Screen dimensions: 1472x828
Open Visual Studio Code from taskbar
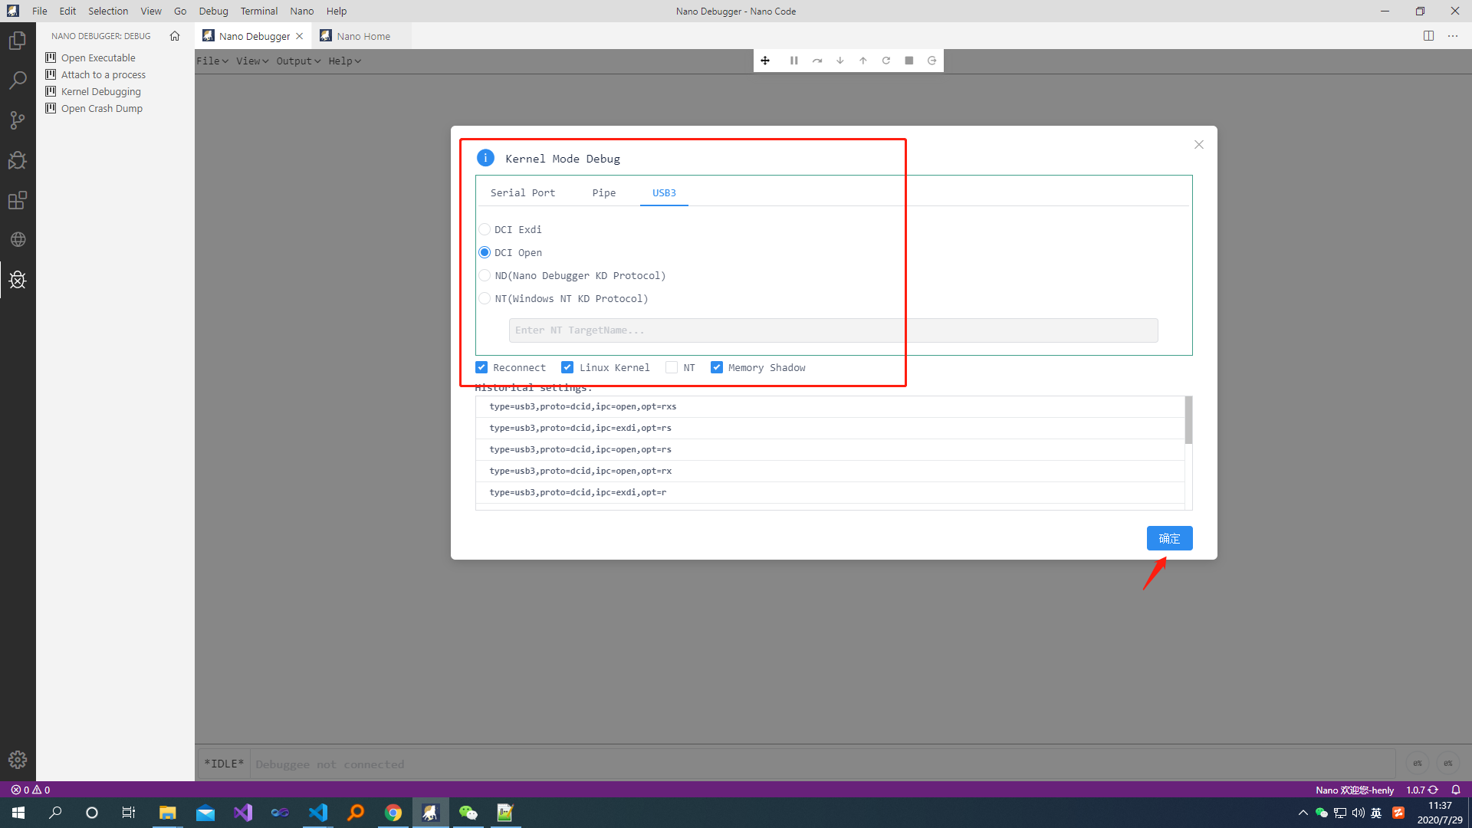pyautogui.click(x=318, y=813)
